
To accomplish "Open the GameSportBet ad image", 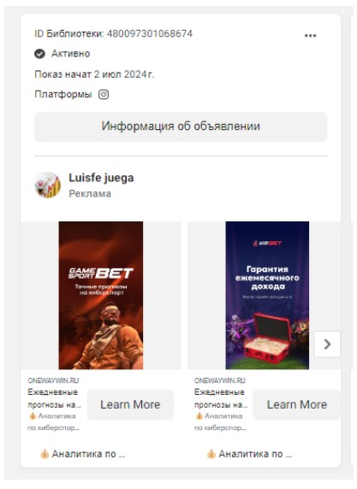I will (101, 295).
